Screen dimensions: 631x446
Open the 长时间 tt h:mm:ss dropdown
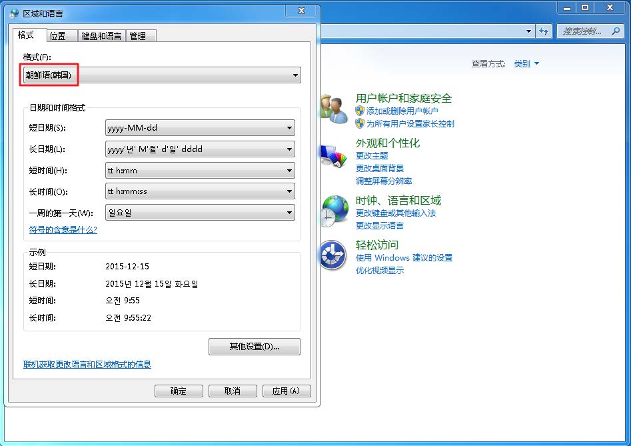200,191
